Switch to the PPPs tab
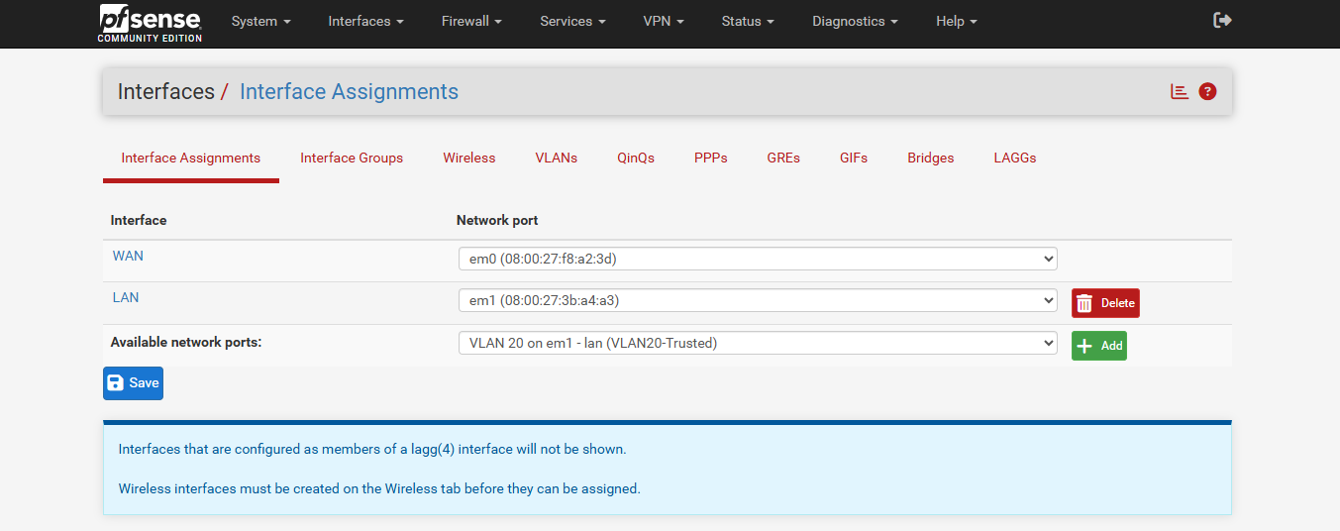 tap(711, 159)
